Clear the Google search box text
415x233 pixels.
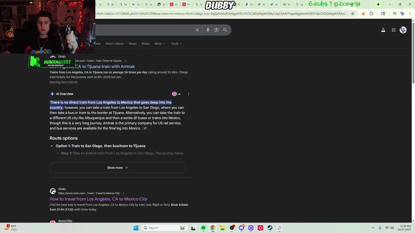(197, 30)
